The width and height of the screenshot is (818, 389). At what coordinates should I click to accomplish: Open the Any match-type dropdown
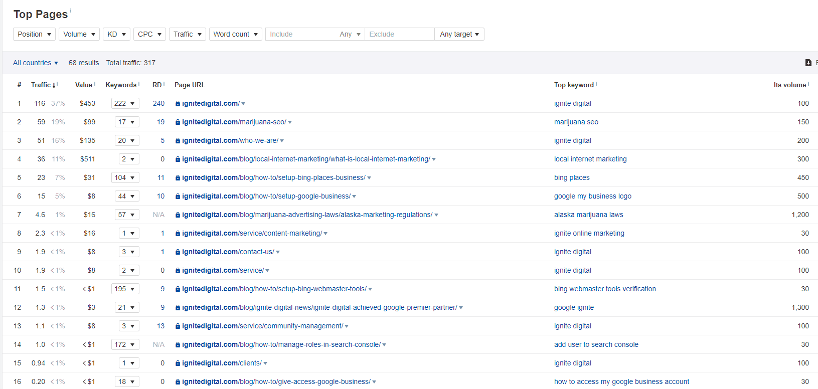(350, 34)
